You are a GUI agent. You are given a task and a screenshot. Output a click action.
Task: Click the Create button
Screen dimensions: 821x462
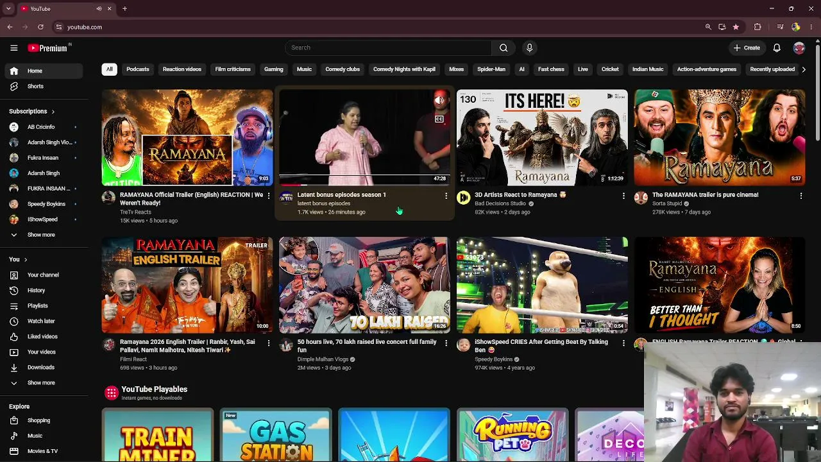click(747, 47)
